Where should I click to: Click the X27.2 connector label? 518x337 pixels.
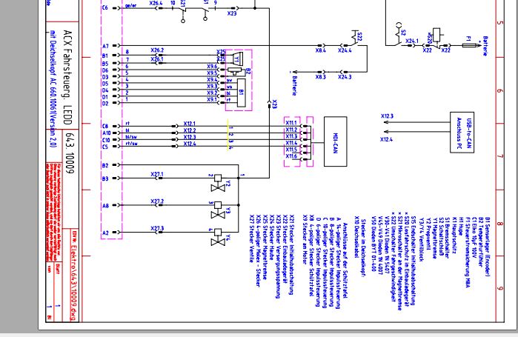[157, 201]
